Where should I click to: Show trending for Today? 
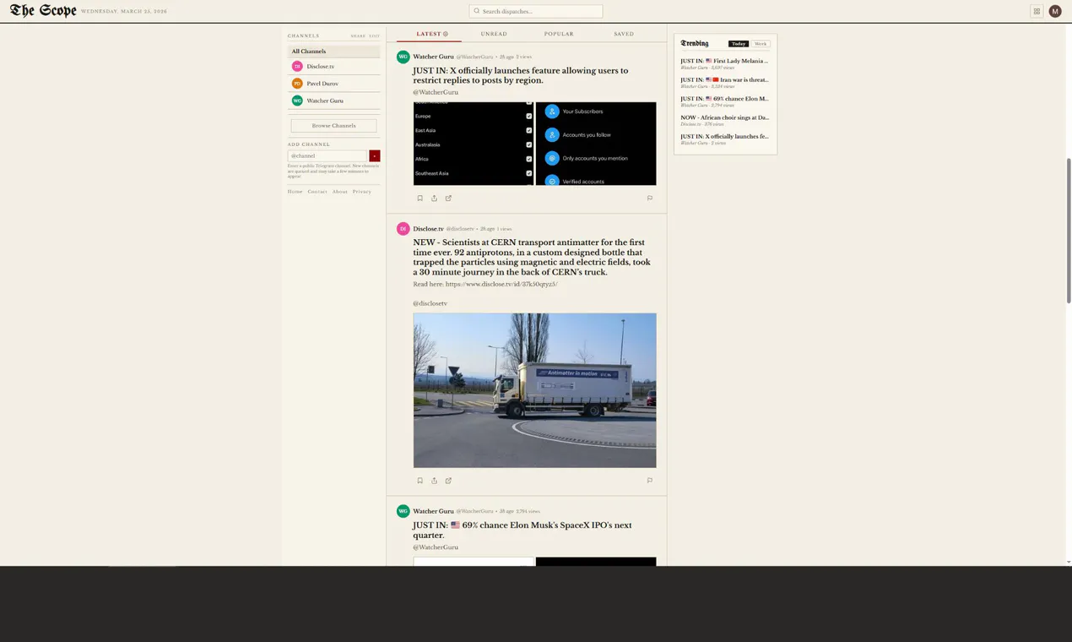coord(739,44)
